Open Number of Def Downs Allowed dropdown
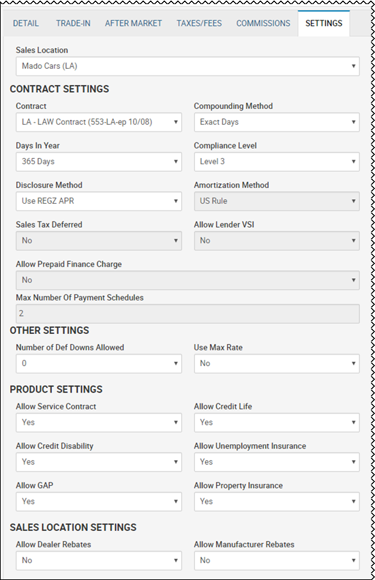This screenshot has height=580, width=375. point(99,364)
